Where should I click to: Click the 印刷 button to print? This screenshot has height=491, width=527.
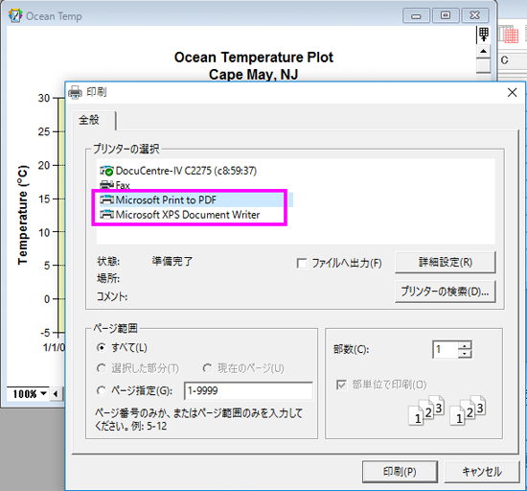[x=400, y=472]
